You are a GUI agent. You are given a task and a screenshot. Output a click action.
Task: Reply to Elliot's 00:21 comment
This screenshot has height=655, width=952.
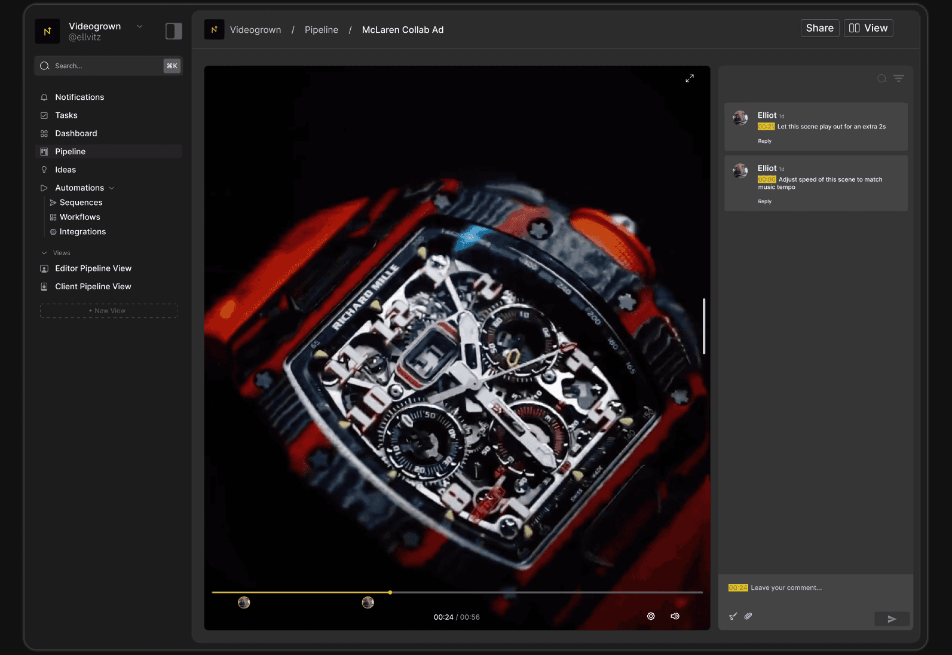(x=765, y=141)
